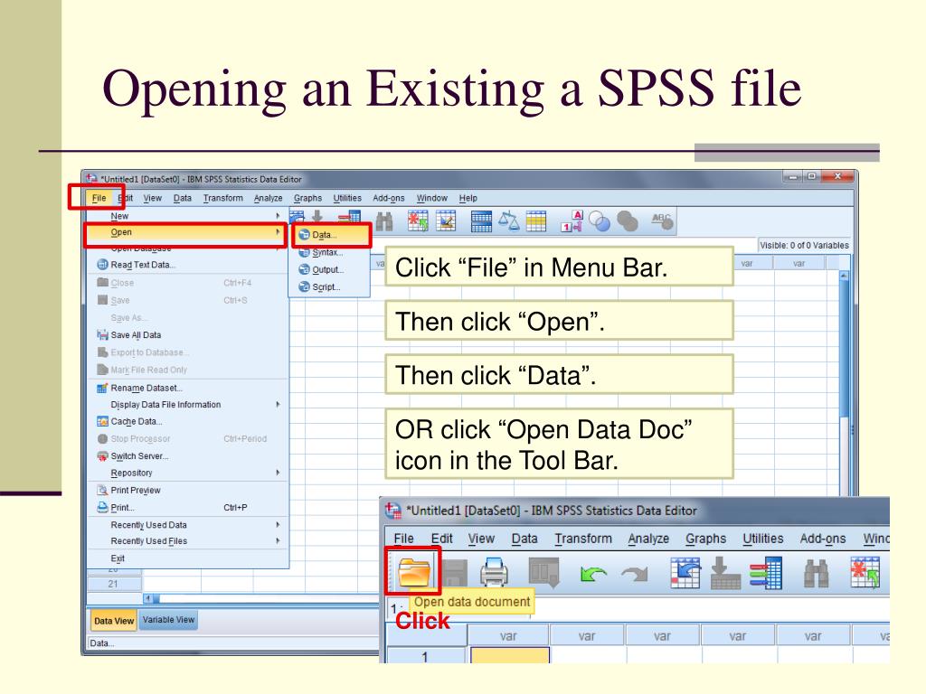926x694 pixels.
Task: Click Go to variable down-arrow icon in inset toolbar
Action: [x=725, y=572]
